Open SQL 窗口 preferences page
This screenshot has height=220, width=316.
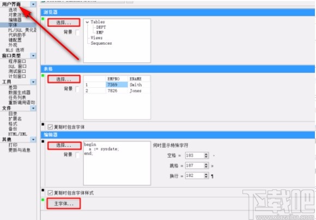(17, 66)
